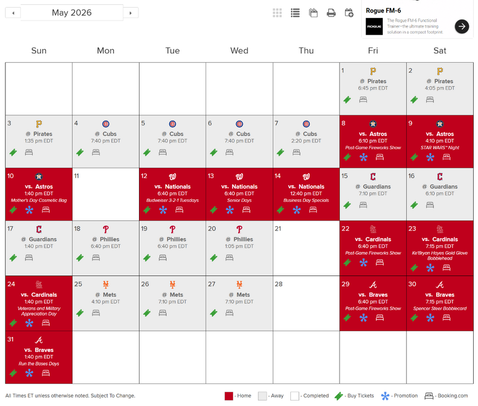This screenshot has width=478, height=406.
Task: Go to next month arrow
Action: (130, 13)
